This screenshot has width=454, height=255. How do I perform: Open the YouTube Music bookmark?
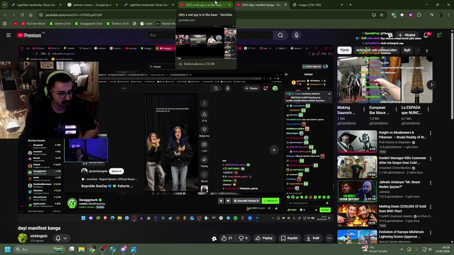click(33, 24)
